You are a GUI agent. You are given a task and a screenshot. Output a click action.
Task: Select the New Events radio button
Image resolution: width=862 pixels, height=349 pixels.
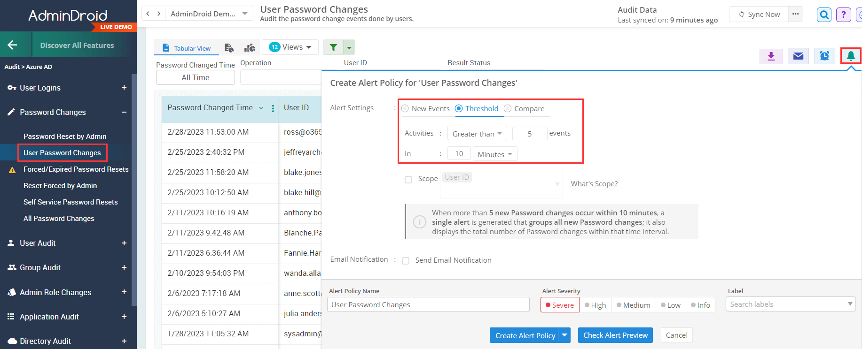[405, 108]
